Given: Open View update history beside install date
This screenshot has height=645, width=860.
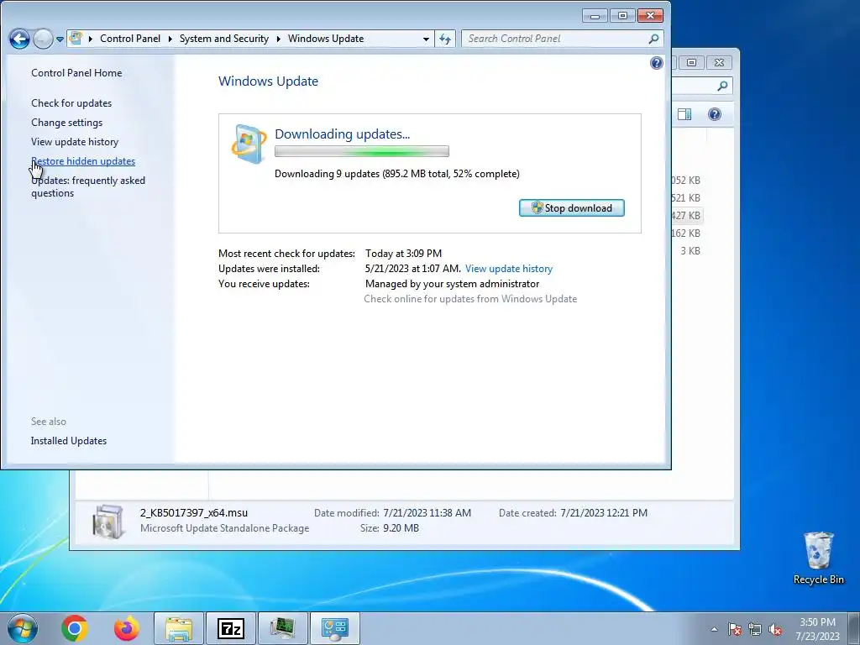Looking at the screenshot, I should pyautogui.click(x=508, y=269).
